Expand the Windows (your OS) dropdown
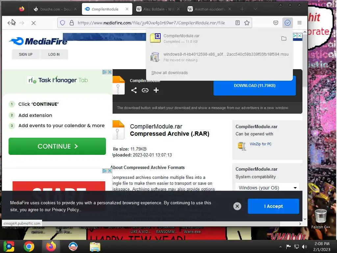 pos(267,187)
